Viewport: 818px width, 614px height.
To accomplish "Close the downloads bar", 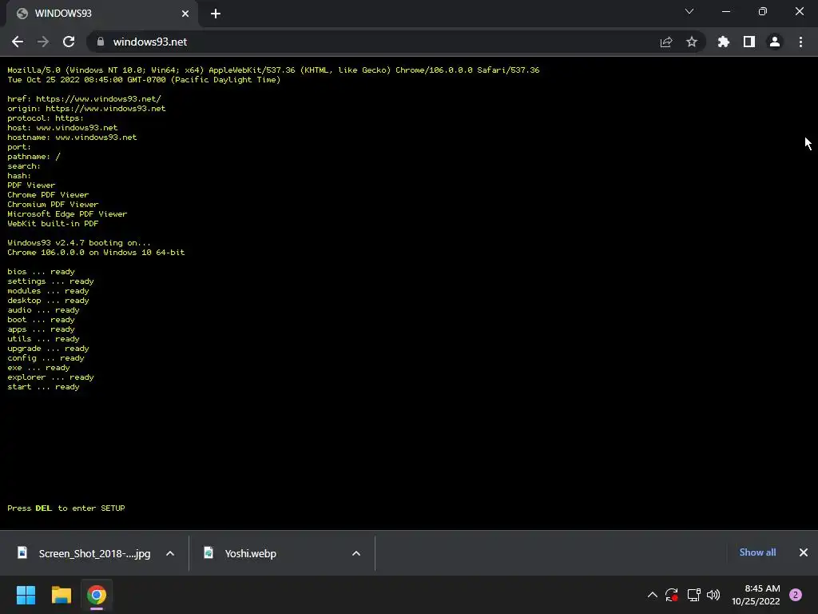I will 804,552.
